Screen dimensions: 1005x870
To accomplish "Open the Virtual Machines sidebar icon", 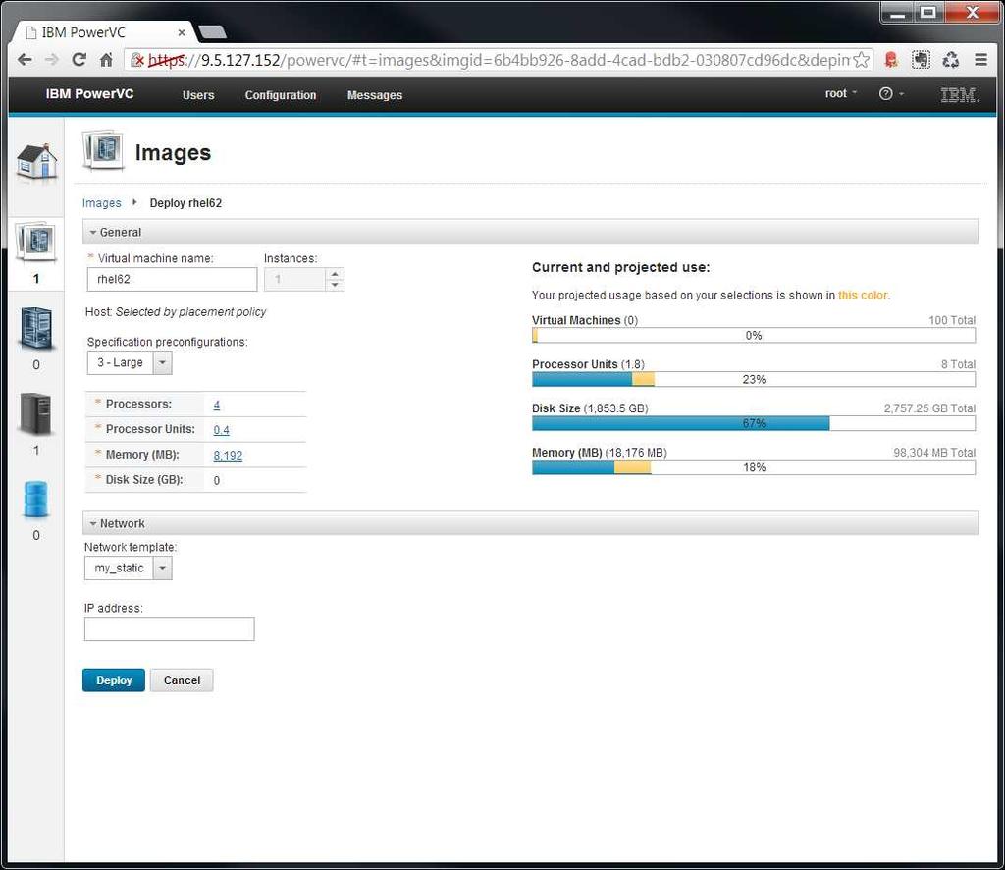I will click(x=36, y=328).
